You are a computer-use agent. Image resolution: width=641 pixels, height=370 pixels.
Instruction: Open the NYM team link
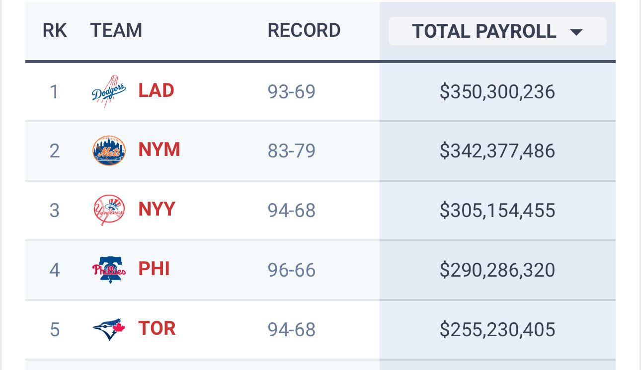[159, 150]
